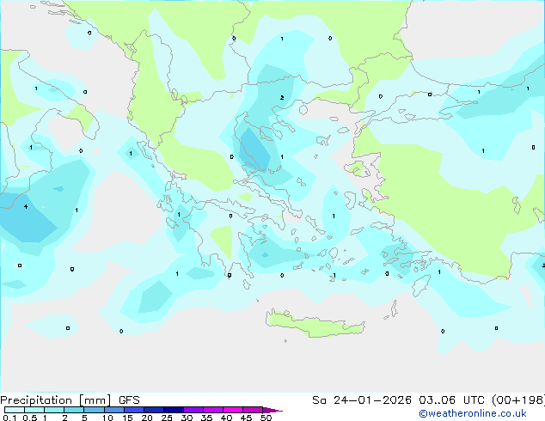Click the '35' legend scale label
545x421 pixels.
coord(206,418)
